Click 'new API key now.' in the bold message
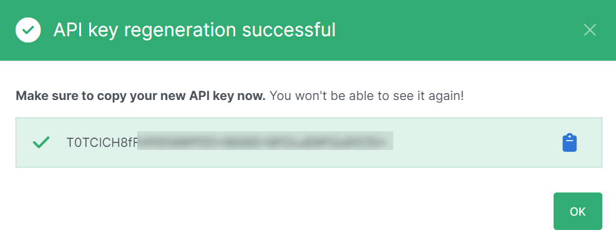616x245 pixels. [219, 96]
